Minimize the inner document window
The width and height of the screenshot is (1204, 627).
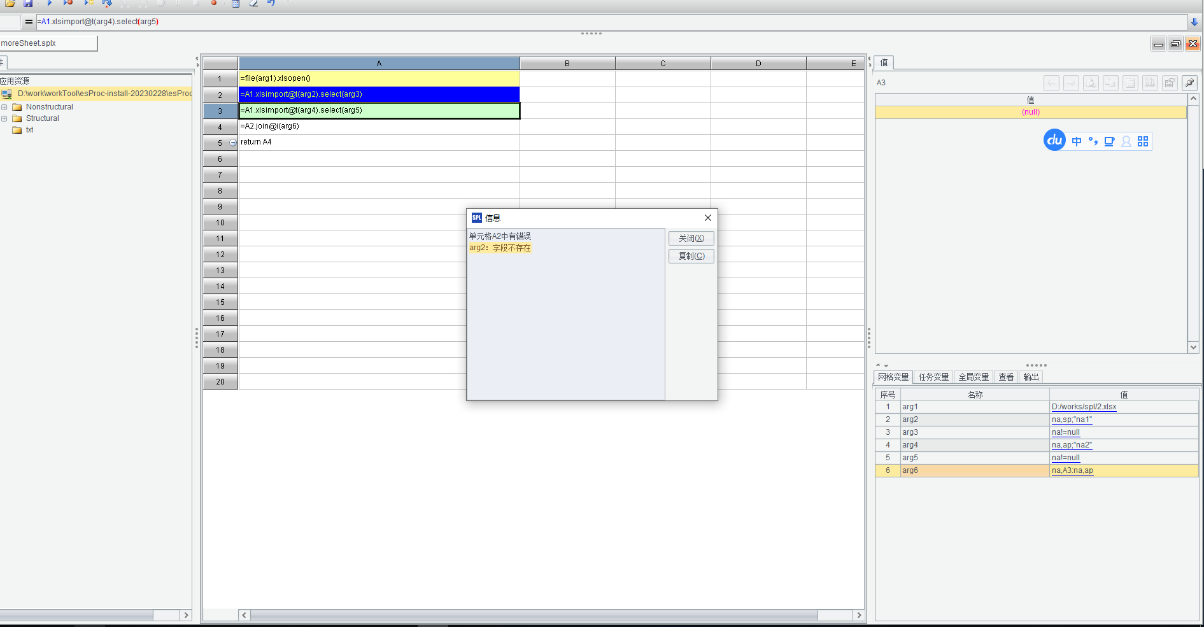coord(1159,43)
